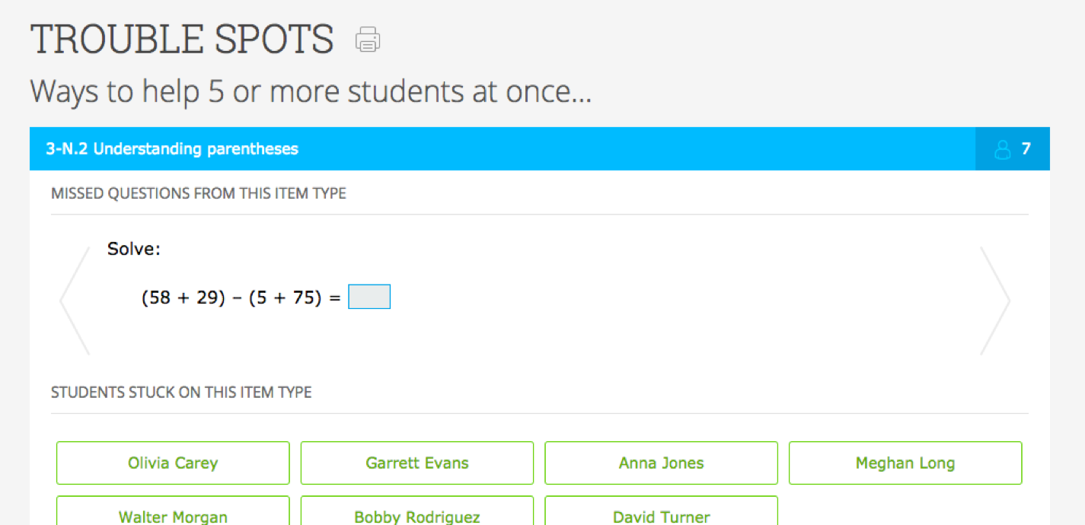This screenshot has width=1085, height=525.
Task: Click the Solve: prompt text
Action: click(x=134, y=249)
